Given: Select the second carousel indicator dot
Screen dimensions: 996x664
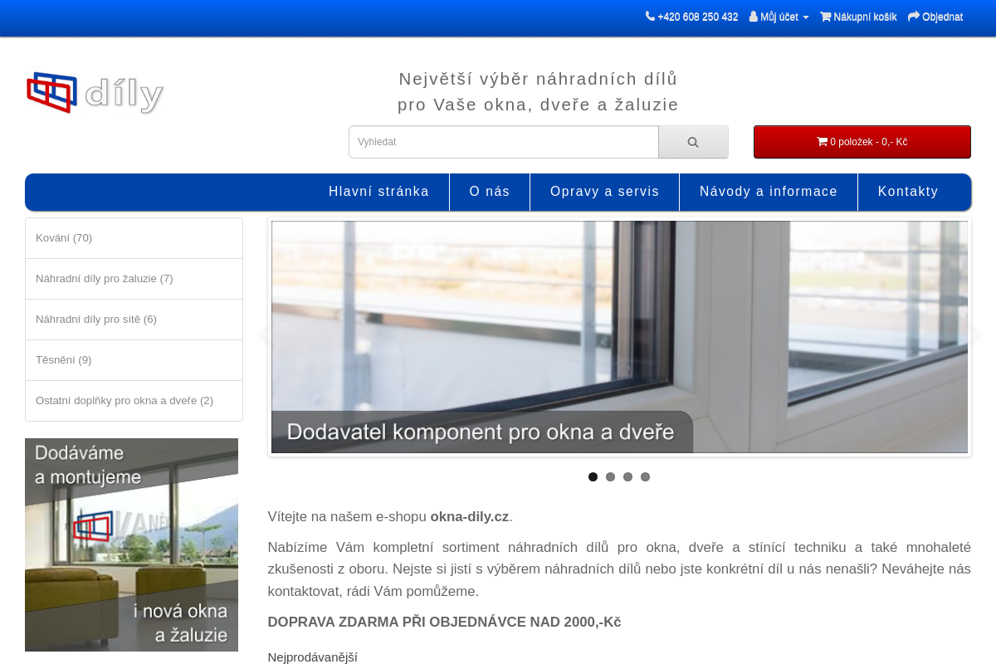Looking at the screenshot, I should click(x=610, y=477).
